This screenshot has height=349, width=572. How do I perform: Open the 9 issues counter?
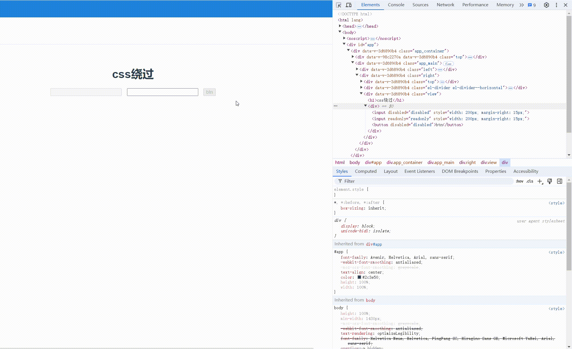[532, 5]
